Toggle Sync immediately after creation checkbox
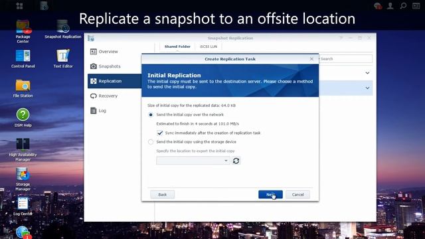 point(160,133)
